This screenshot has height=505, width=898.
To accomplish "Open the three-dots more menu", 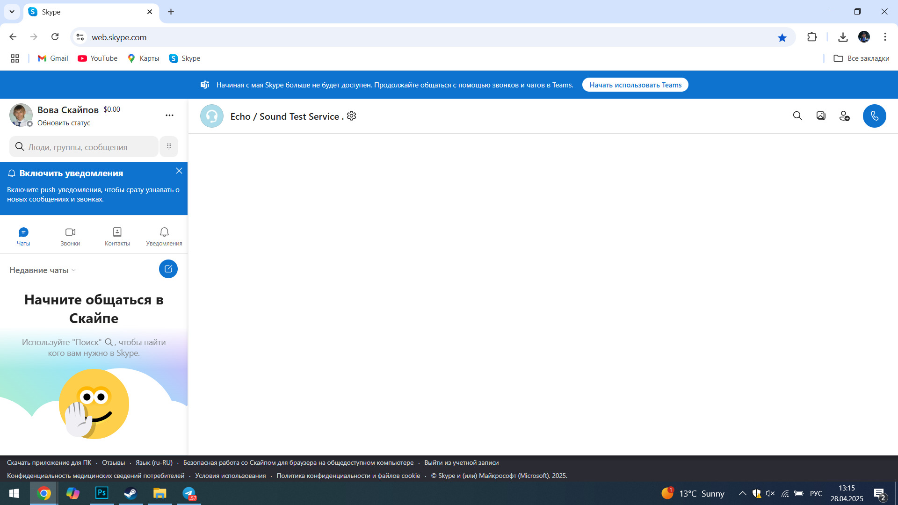I will tap(169, 115).
